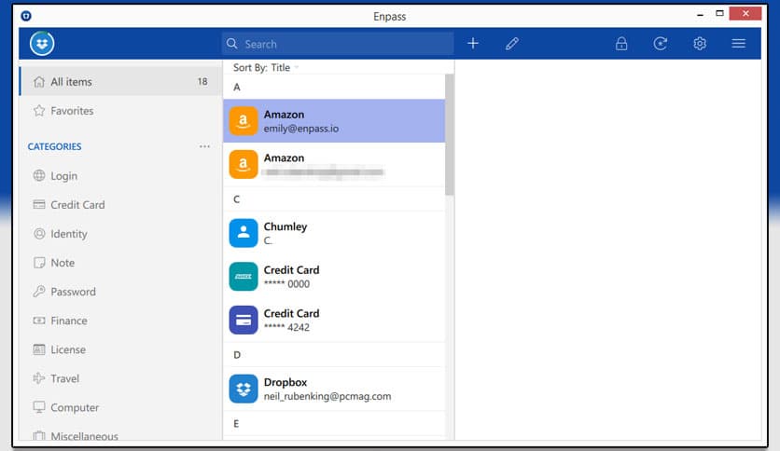Click the plus icon to add item
Screen dimensions: 780x451
click(x=473, y=44)
